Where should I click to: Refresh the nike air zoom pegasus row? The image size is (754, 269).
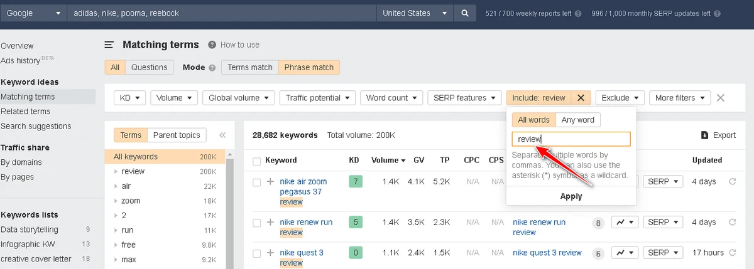732,182
